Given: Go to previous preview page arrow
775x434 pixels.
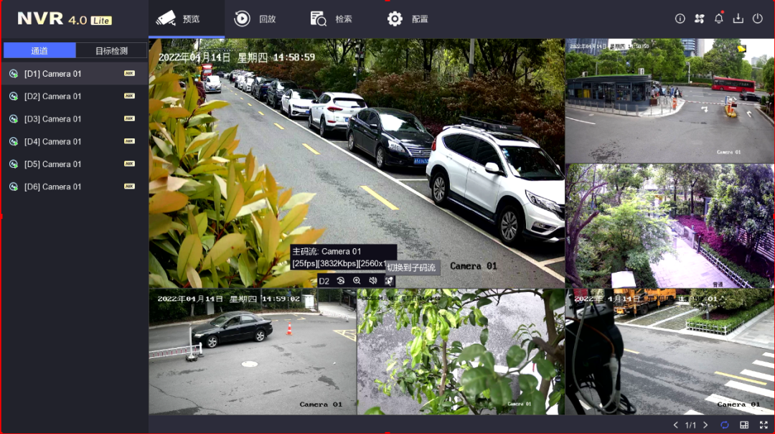Looking at the screenshot, I should click(x=675, y=425).
